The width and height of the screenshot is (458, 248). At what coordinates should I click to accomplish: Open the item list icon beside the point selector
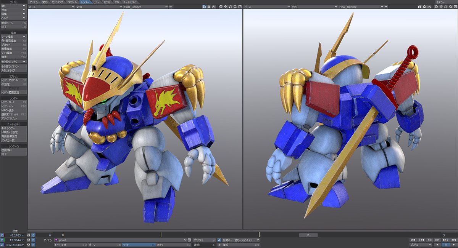[189, 240]
